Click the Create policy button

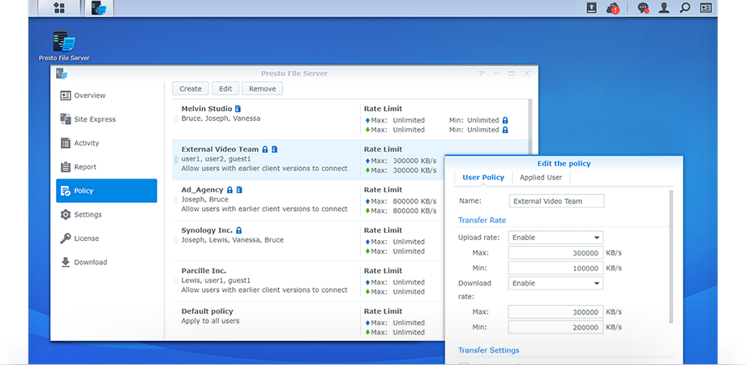click(191, 88)
